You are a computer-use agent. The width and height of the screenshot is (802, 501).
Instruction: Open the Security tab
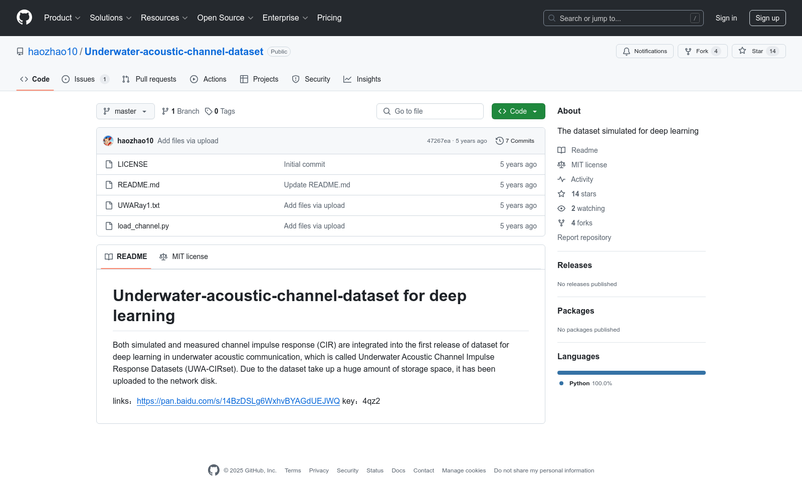tap(311, 79)
